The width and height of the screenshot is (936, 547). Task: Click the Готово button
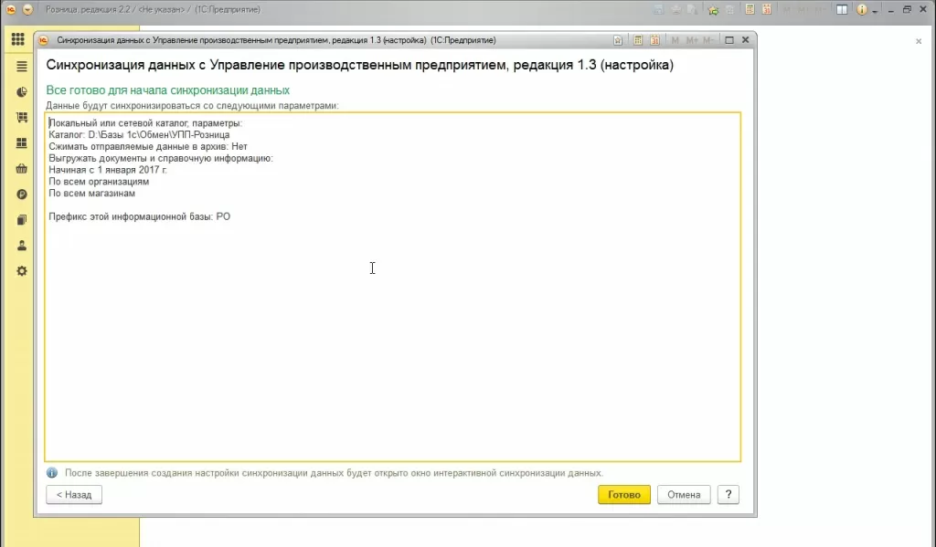[x=624, y=495]
